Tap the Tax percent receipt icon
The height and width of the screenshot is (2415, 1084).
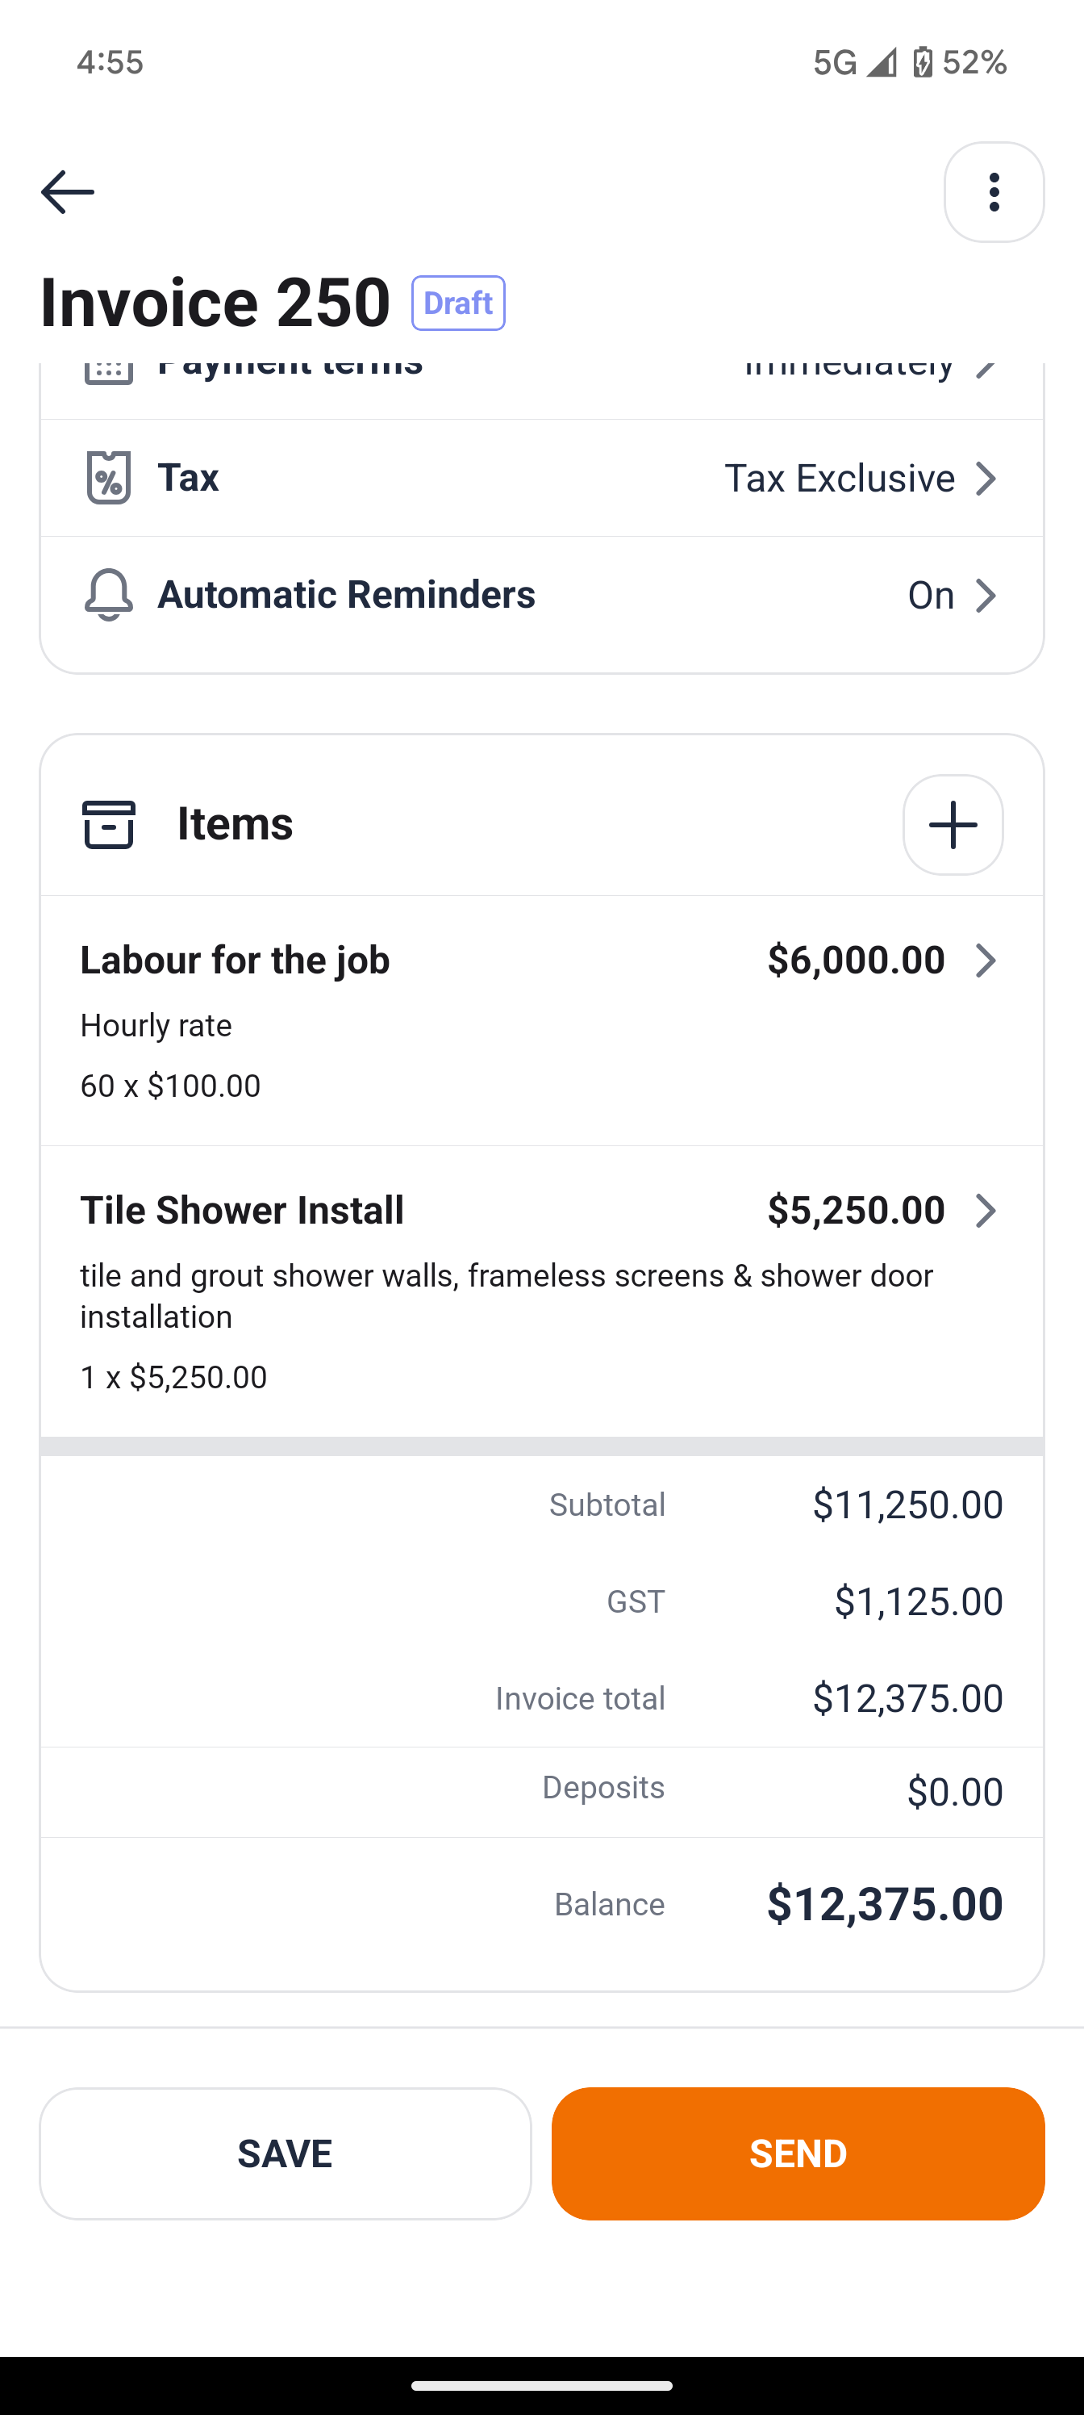109,477
